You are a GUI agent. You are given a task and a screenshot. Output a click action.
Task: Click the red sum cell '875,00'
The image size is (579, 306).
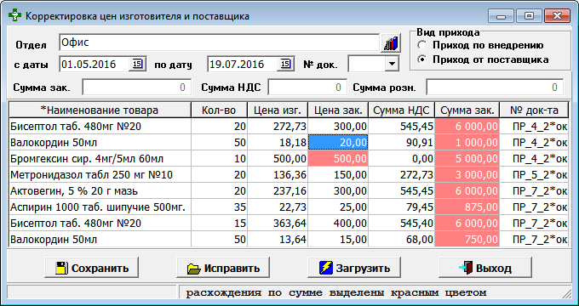click(x=467, y=207)
